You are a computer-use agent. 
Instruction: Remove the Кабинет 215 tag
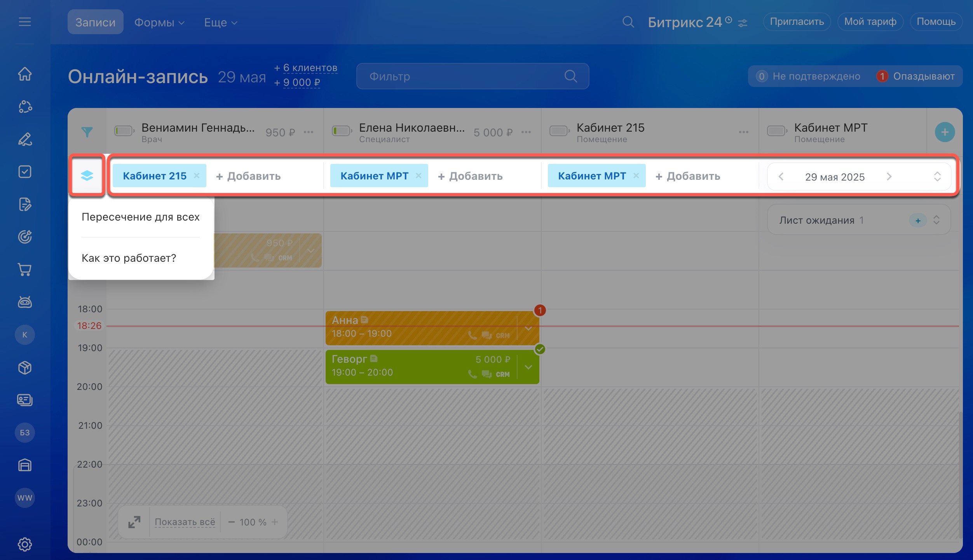pyautogui.click(x=197, y=176)
